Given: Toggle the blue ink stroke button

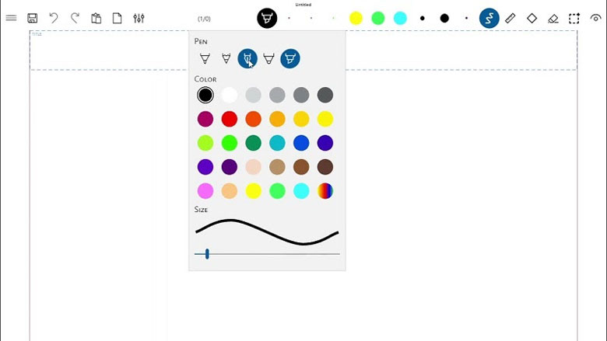Looking at the screenshot, I should pyautogui.click(x=489, y=18).
